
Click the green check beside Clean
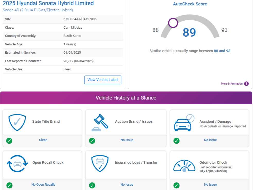click(9, 141)
